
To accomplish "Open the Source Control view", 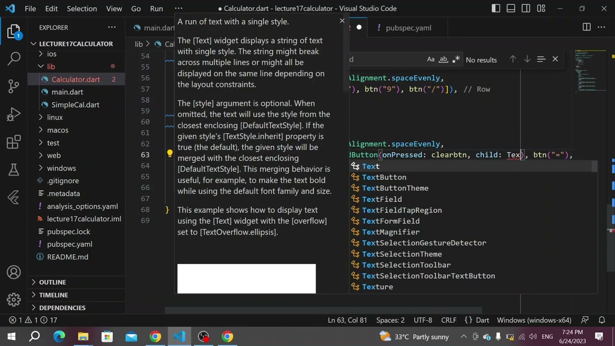I will (14, 86).
